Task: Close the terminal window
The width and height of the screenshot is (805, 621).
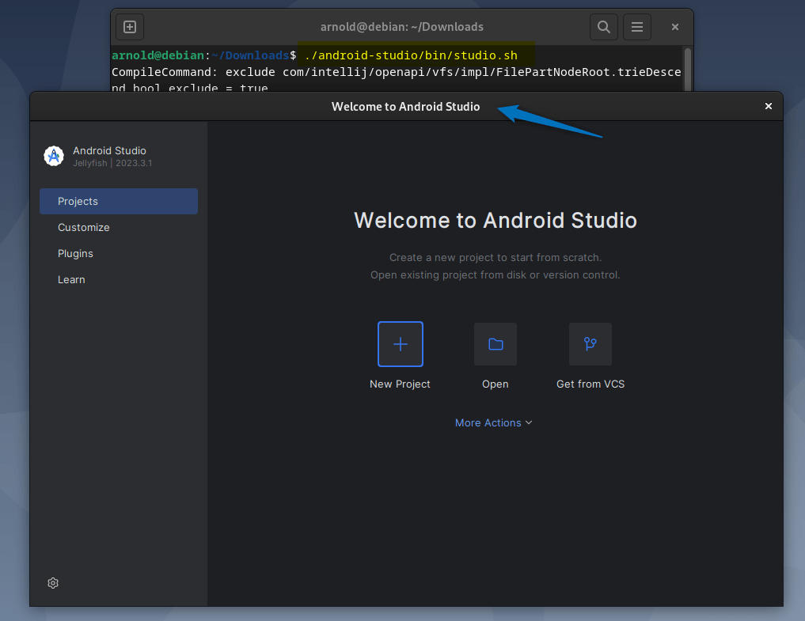Action: 675,27
